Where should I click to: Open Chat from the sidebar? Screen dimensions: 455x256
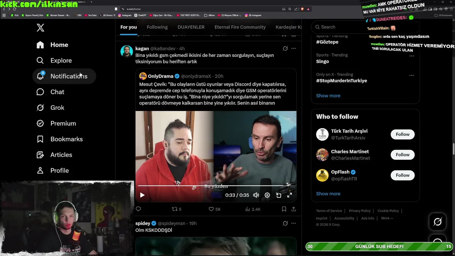[50, 92]
